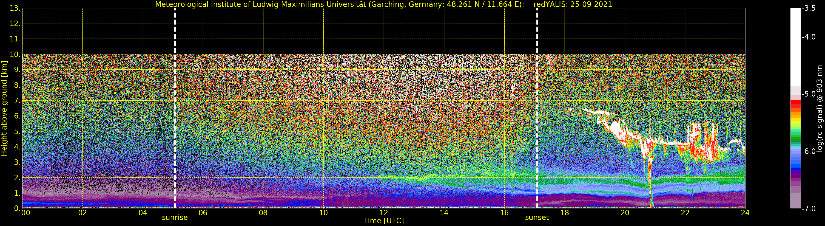825x226 pixels.
Task: Click the height tick label '9.'
Action: click(17, 70)
